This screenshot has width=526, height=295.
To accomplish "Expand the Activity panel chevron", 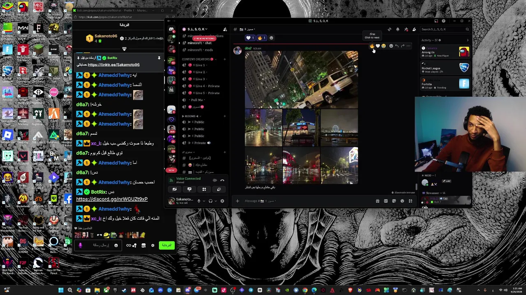I will click(467, 40).
